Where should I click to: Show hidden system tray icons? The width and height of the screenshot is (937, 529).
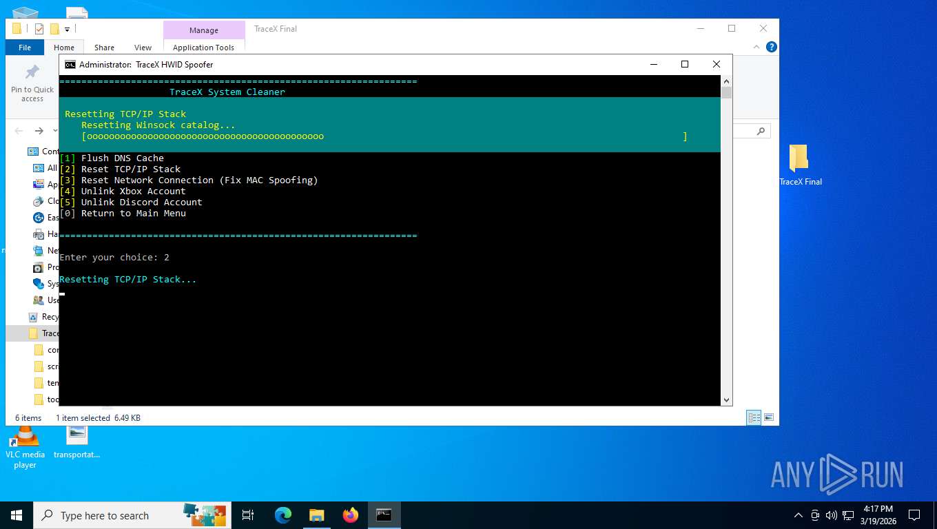click(799, 515)
